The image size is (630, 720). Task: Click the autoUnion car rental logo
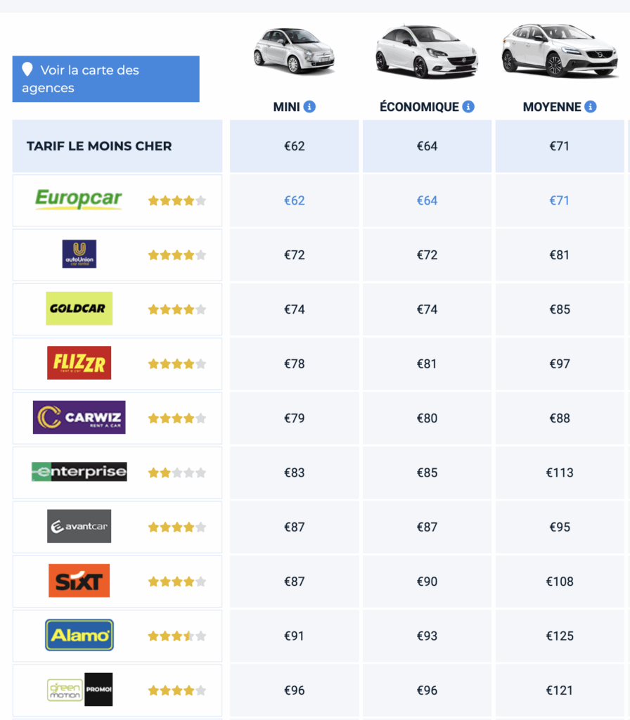click(79, 254)
